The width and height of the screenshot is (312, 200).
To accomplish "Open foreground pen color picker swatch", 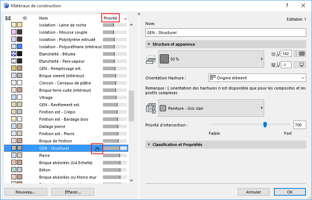I will tap(300, 54).
